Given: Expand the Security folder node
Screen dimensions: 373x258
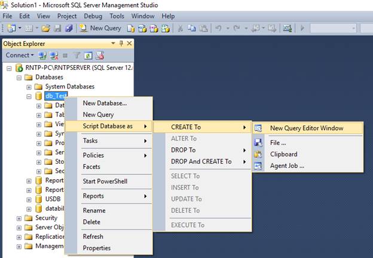Looking at the screenshot, I should point(19,219).
